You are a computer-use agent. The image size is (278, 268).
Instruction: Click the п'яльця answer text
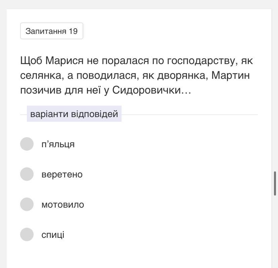(58, 144)
